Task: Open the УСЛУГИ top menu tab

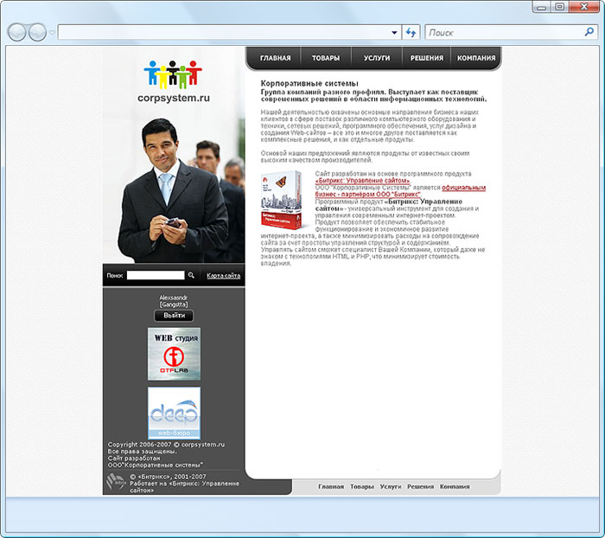Action: 377,58
